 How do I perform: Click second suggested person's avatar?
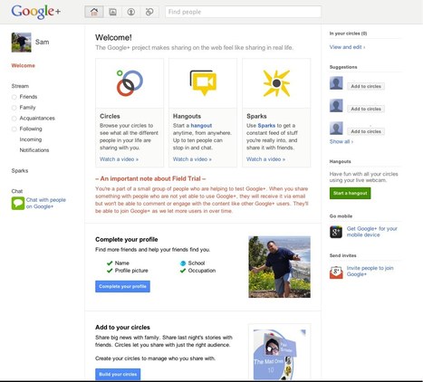(336, 106)
